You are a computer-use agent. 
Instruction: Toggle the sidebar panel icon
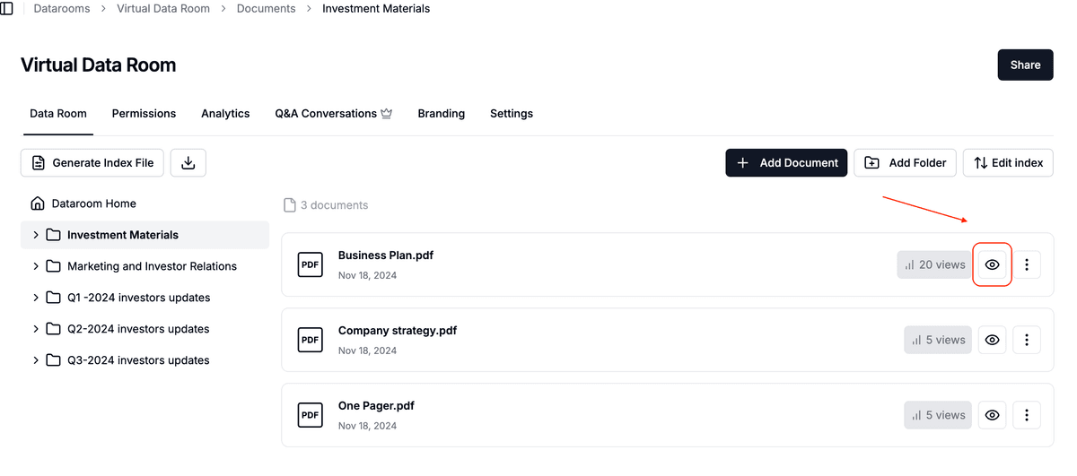click(6, 8)
